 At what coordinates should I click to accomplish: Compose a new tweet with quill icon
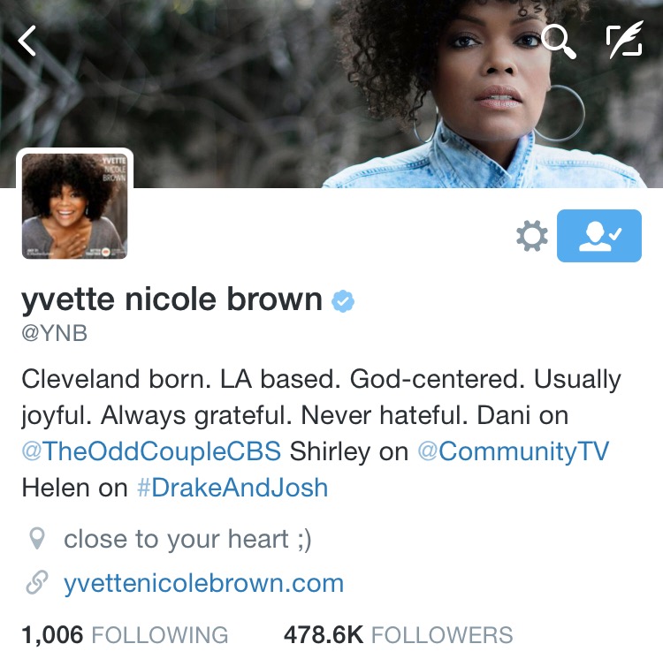[x=624, y=39]
